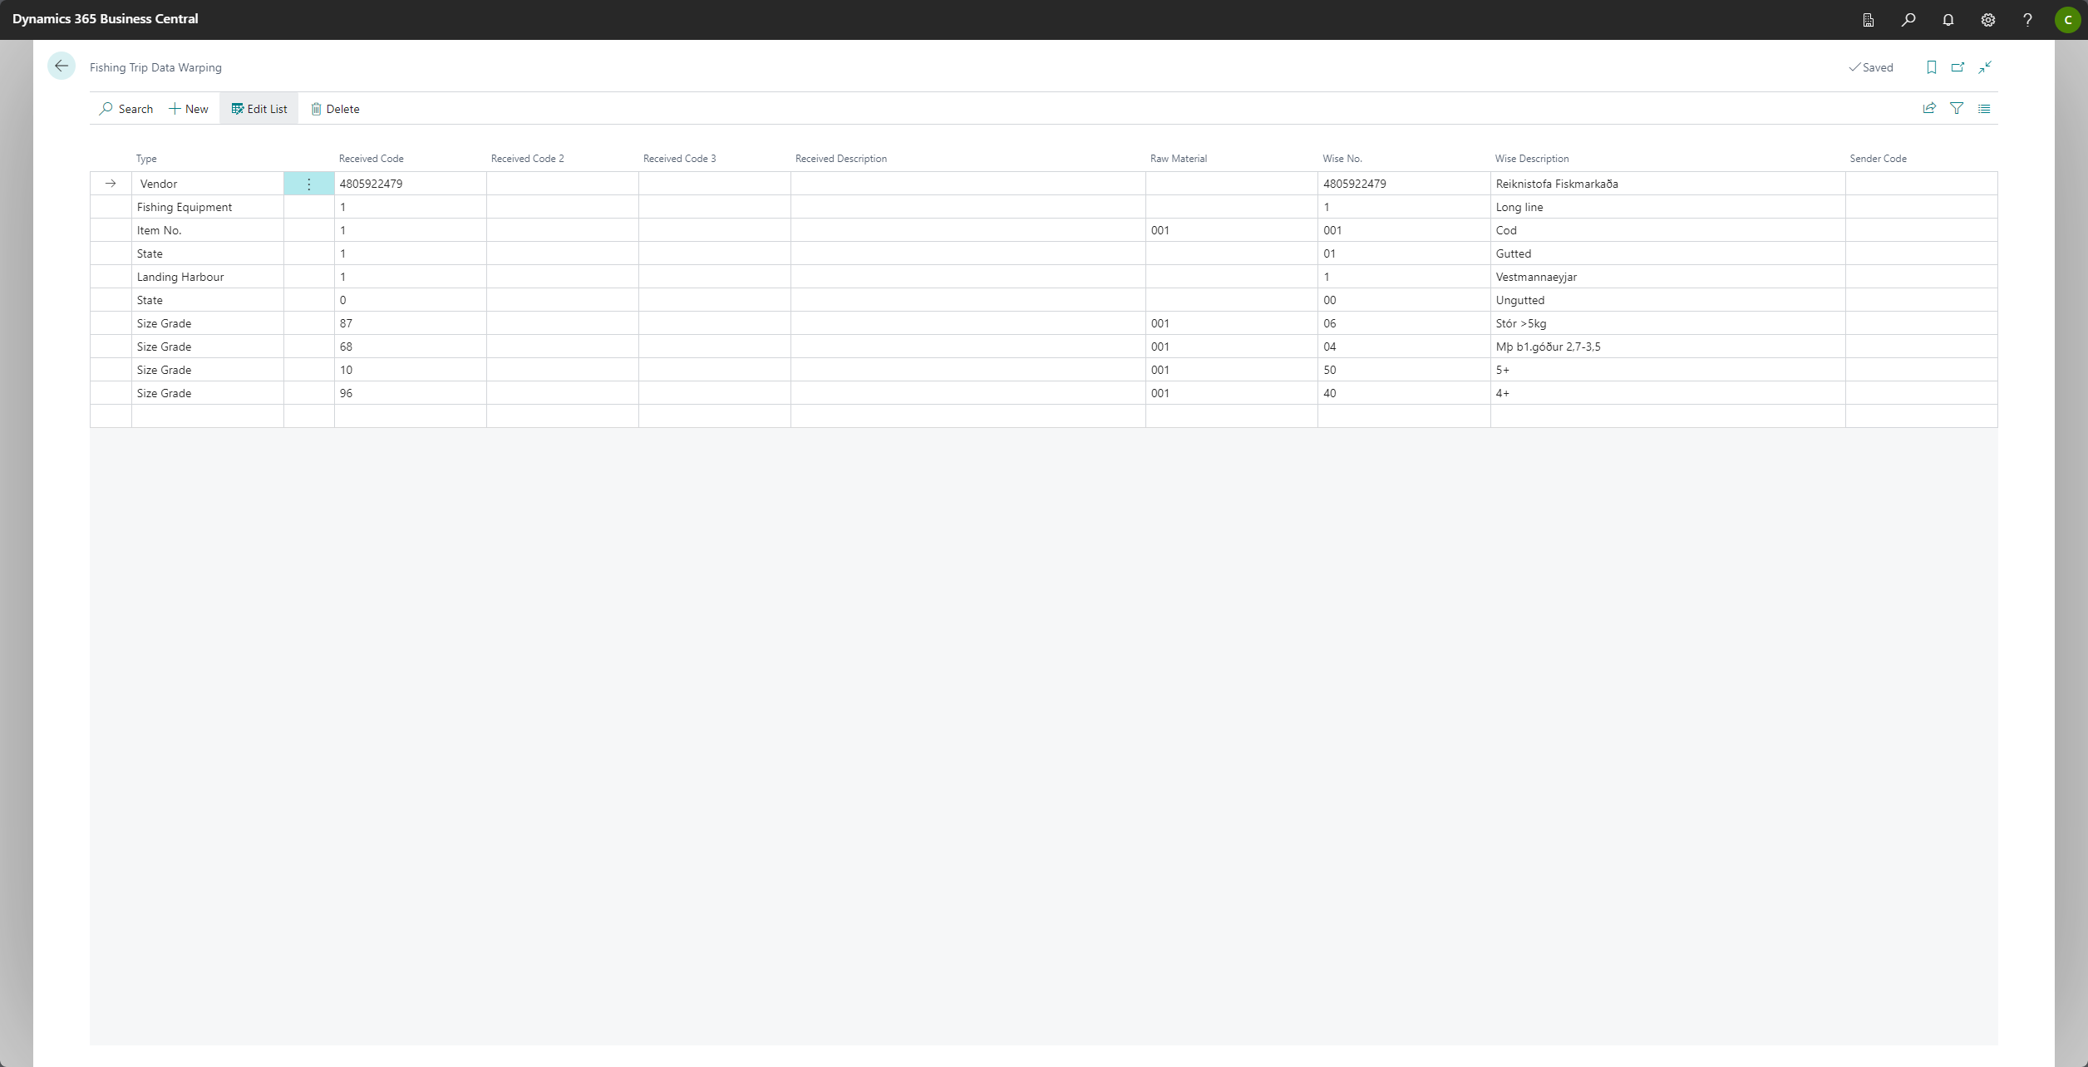Click the share icon in action bar
Image resolution: width=2088 pixels, height=1067 pixels.
(1929, 108)
